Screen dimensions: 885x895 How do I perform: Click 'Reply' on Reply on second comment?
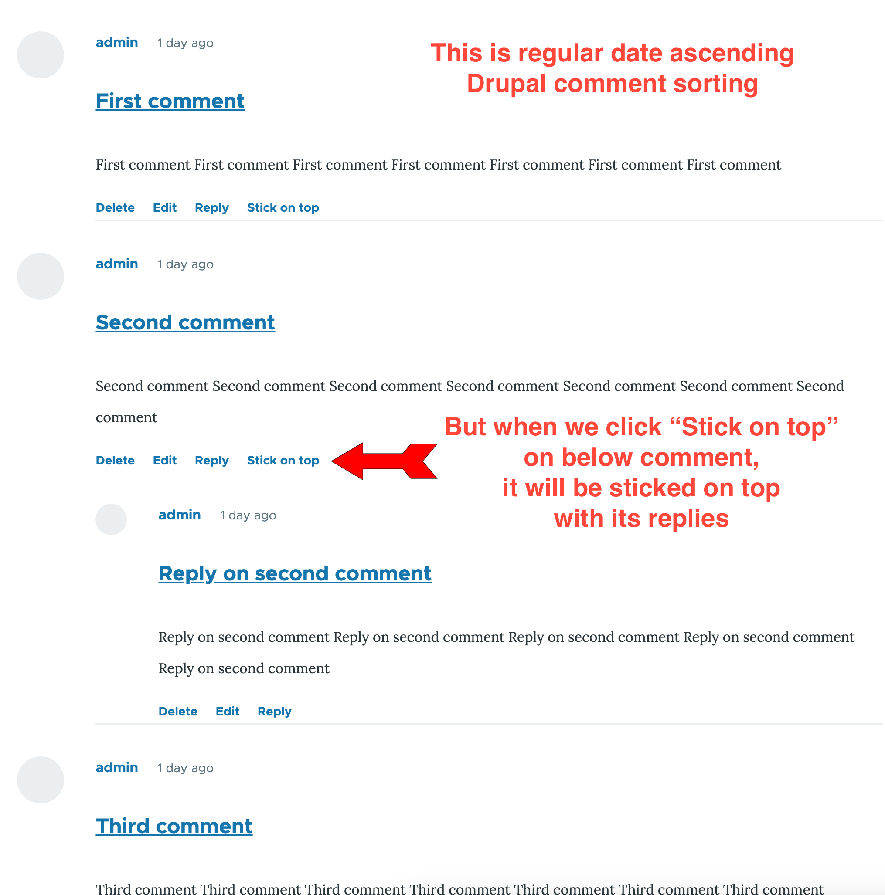pos(273,710)
